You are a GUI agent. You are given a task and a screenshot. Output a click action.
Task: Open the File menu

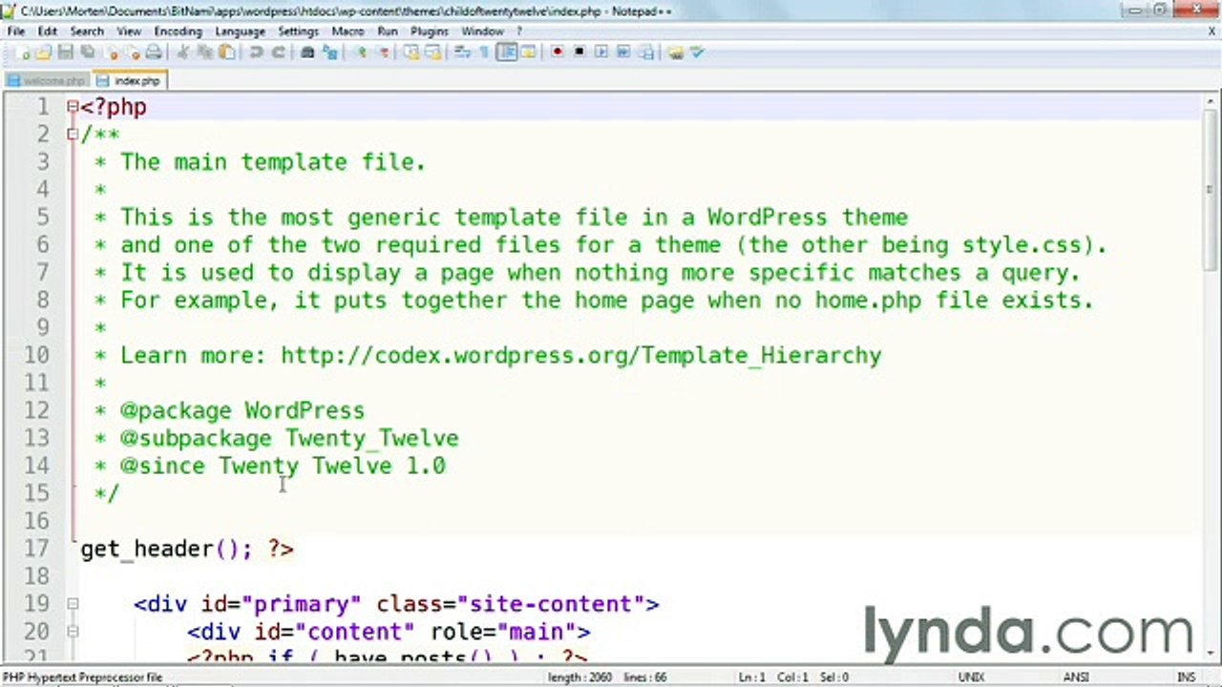pyautogui.click(x=16, y=31)
